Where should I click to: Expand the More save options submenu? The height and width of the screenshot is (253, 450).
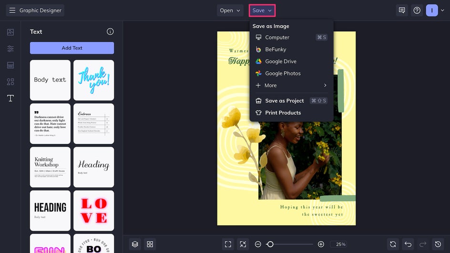[291, 85]
